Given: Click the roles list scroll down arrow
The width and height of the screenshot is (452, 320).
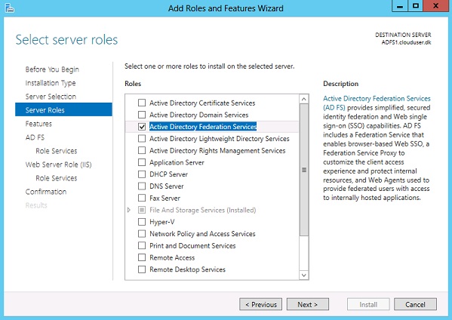Looking at the screenshot, I should [303, 275].
